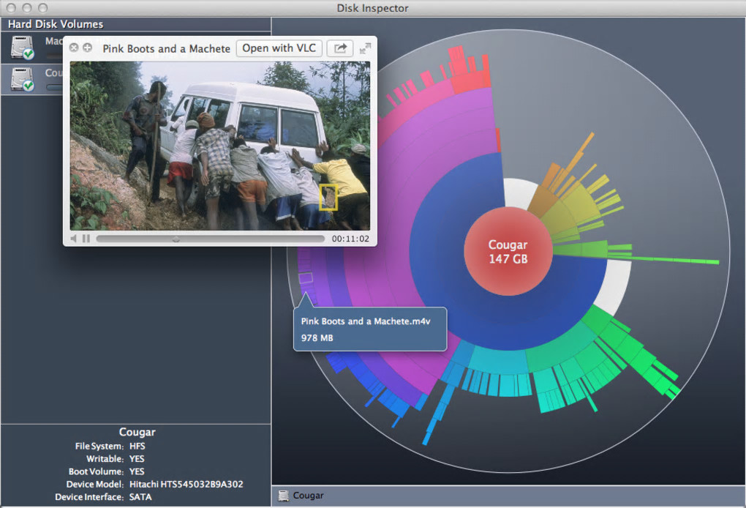746x508 pixels.
Task: Click the 00:11:02 time display
Action: 350,239
